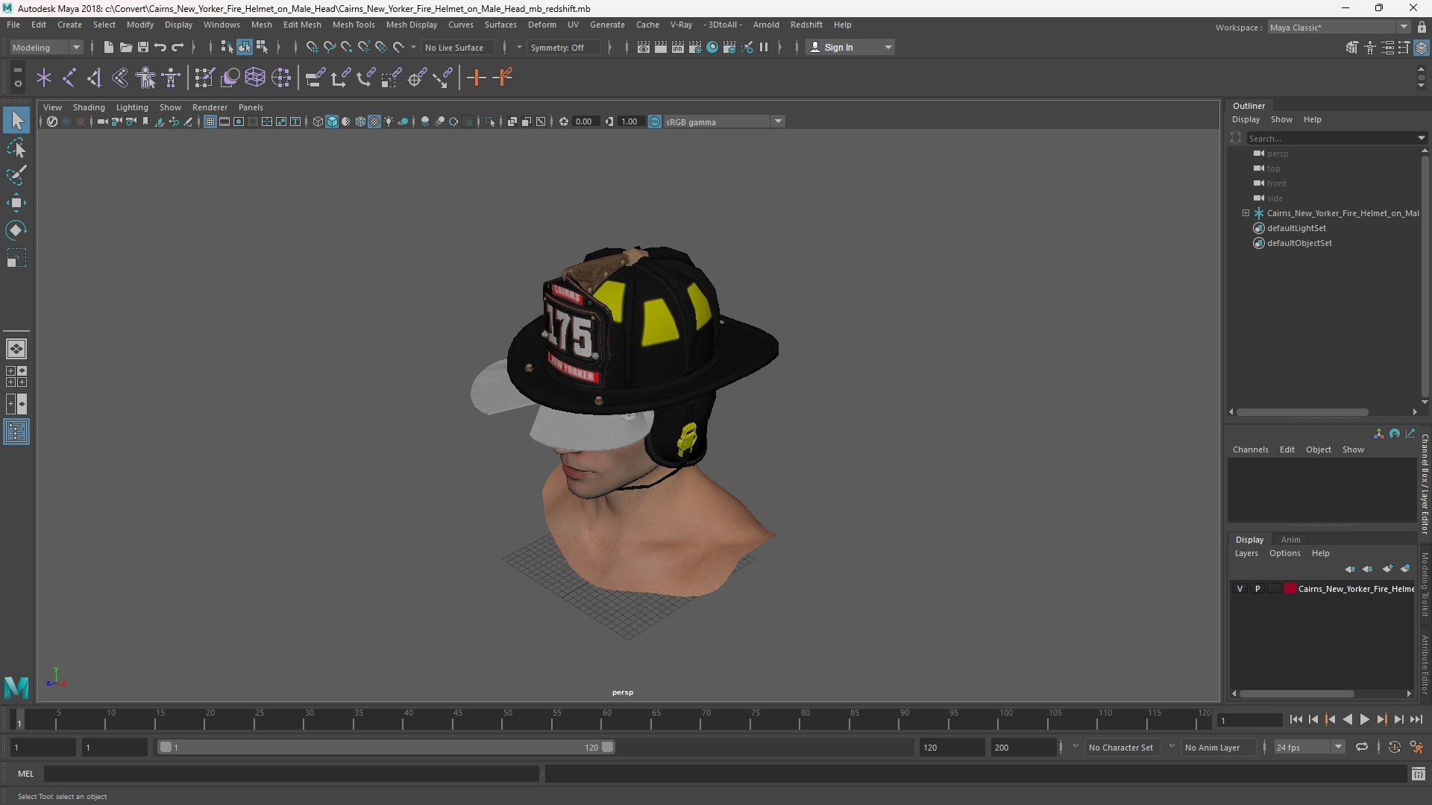Open the sRGB gamma dropdown
The width and height of the screenshot is (1432, 805).
pyautogui.click(x=778, y=121)
